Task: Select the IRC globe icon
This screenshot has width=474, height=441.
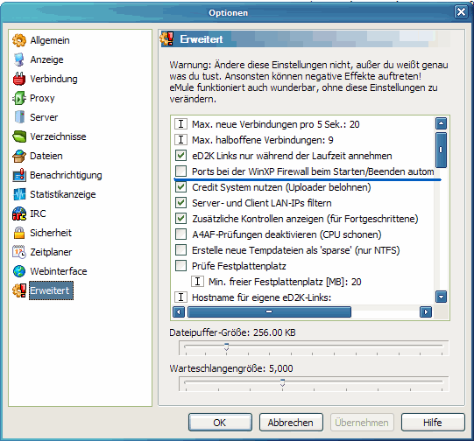Action: pyautogui.click(x=19, y=213)
